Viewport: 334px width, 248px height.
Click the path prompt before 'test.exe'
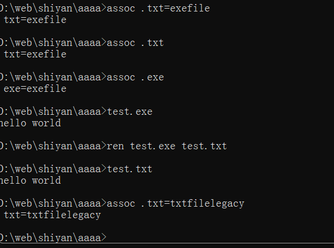[53, 112]
